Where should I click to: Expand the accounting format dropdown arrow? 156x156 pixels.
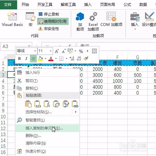click(75, 51)
